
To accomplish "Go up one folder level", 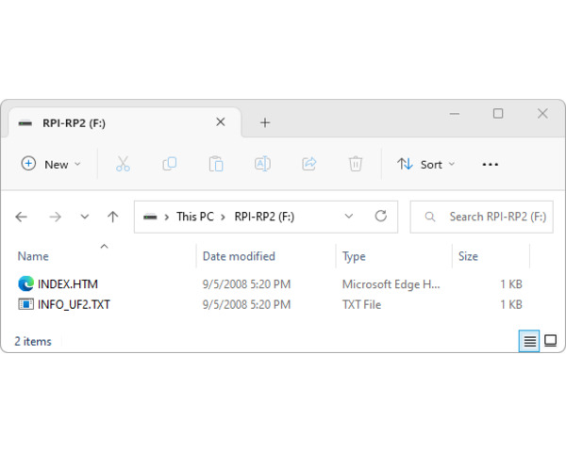I will click(x=113, y=217).
